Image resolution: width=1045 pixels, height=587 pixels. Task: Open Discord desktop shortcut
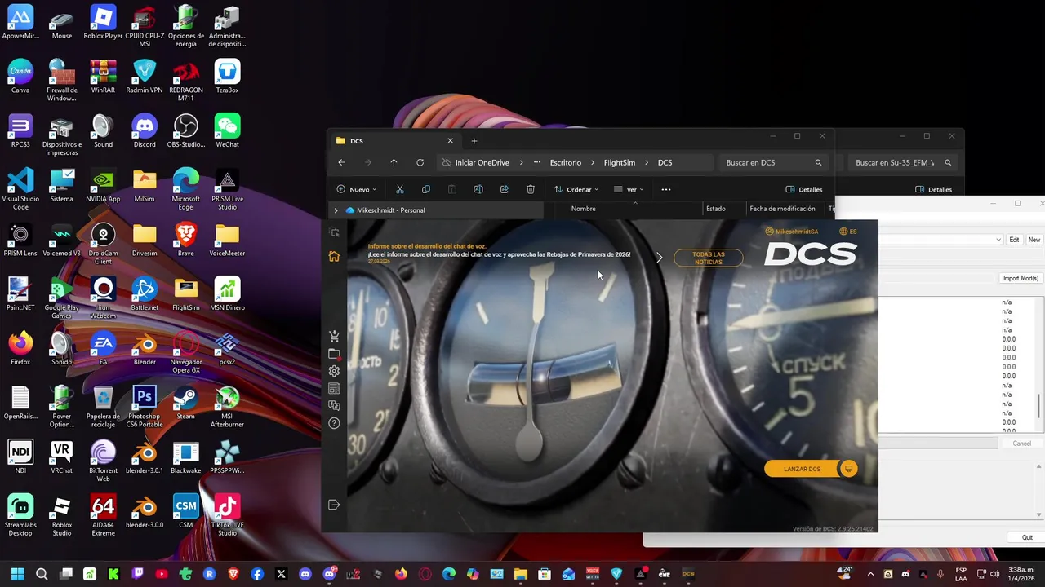[145, 131]
